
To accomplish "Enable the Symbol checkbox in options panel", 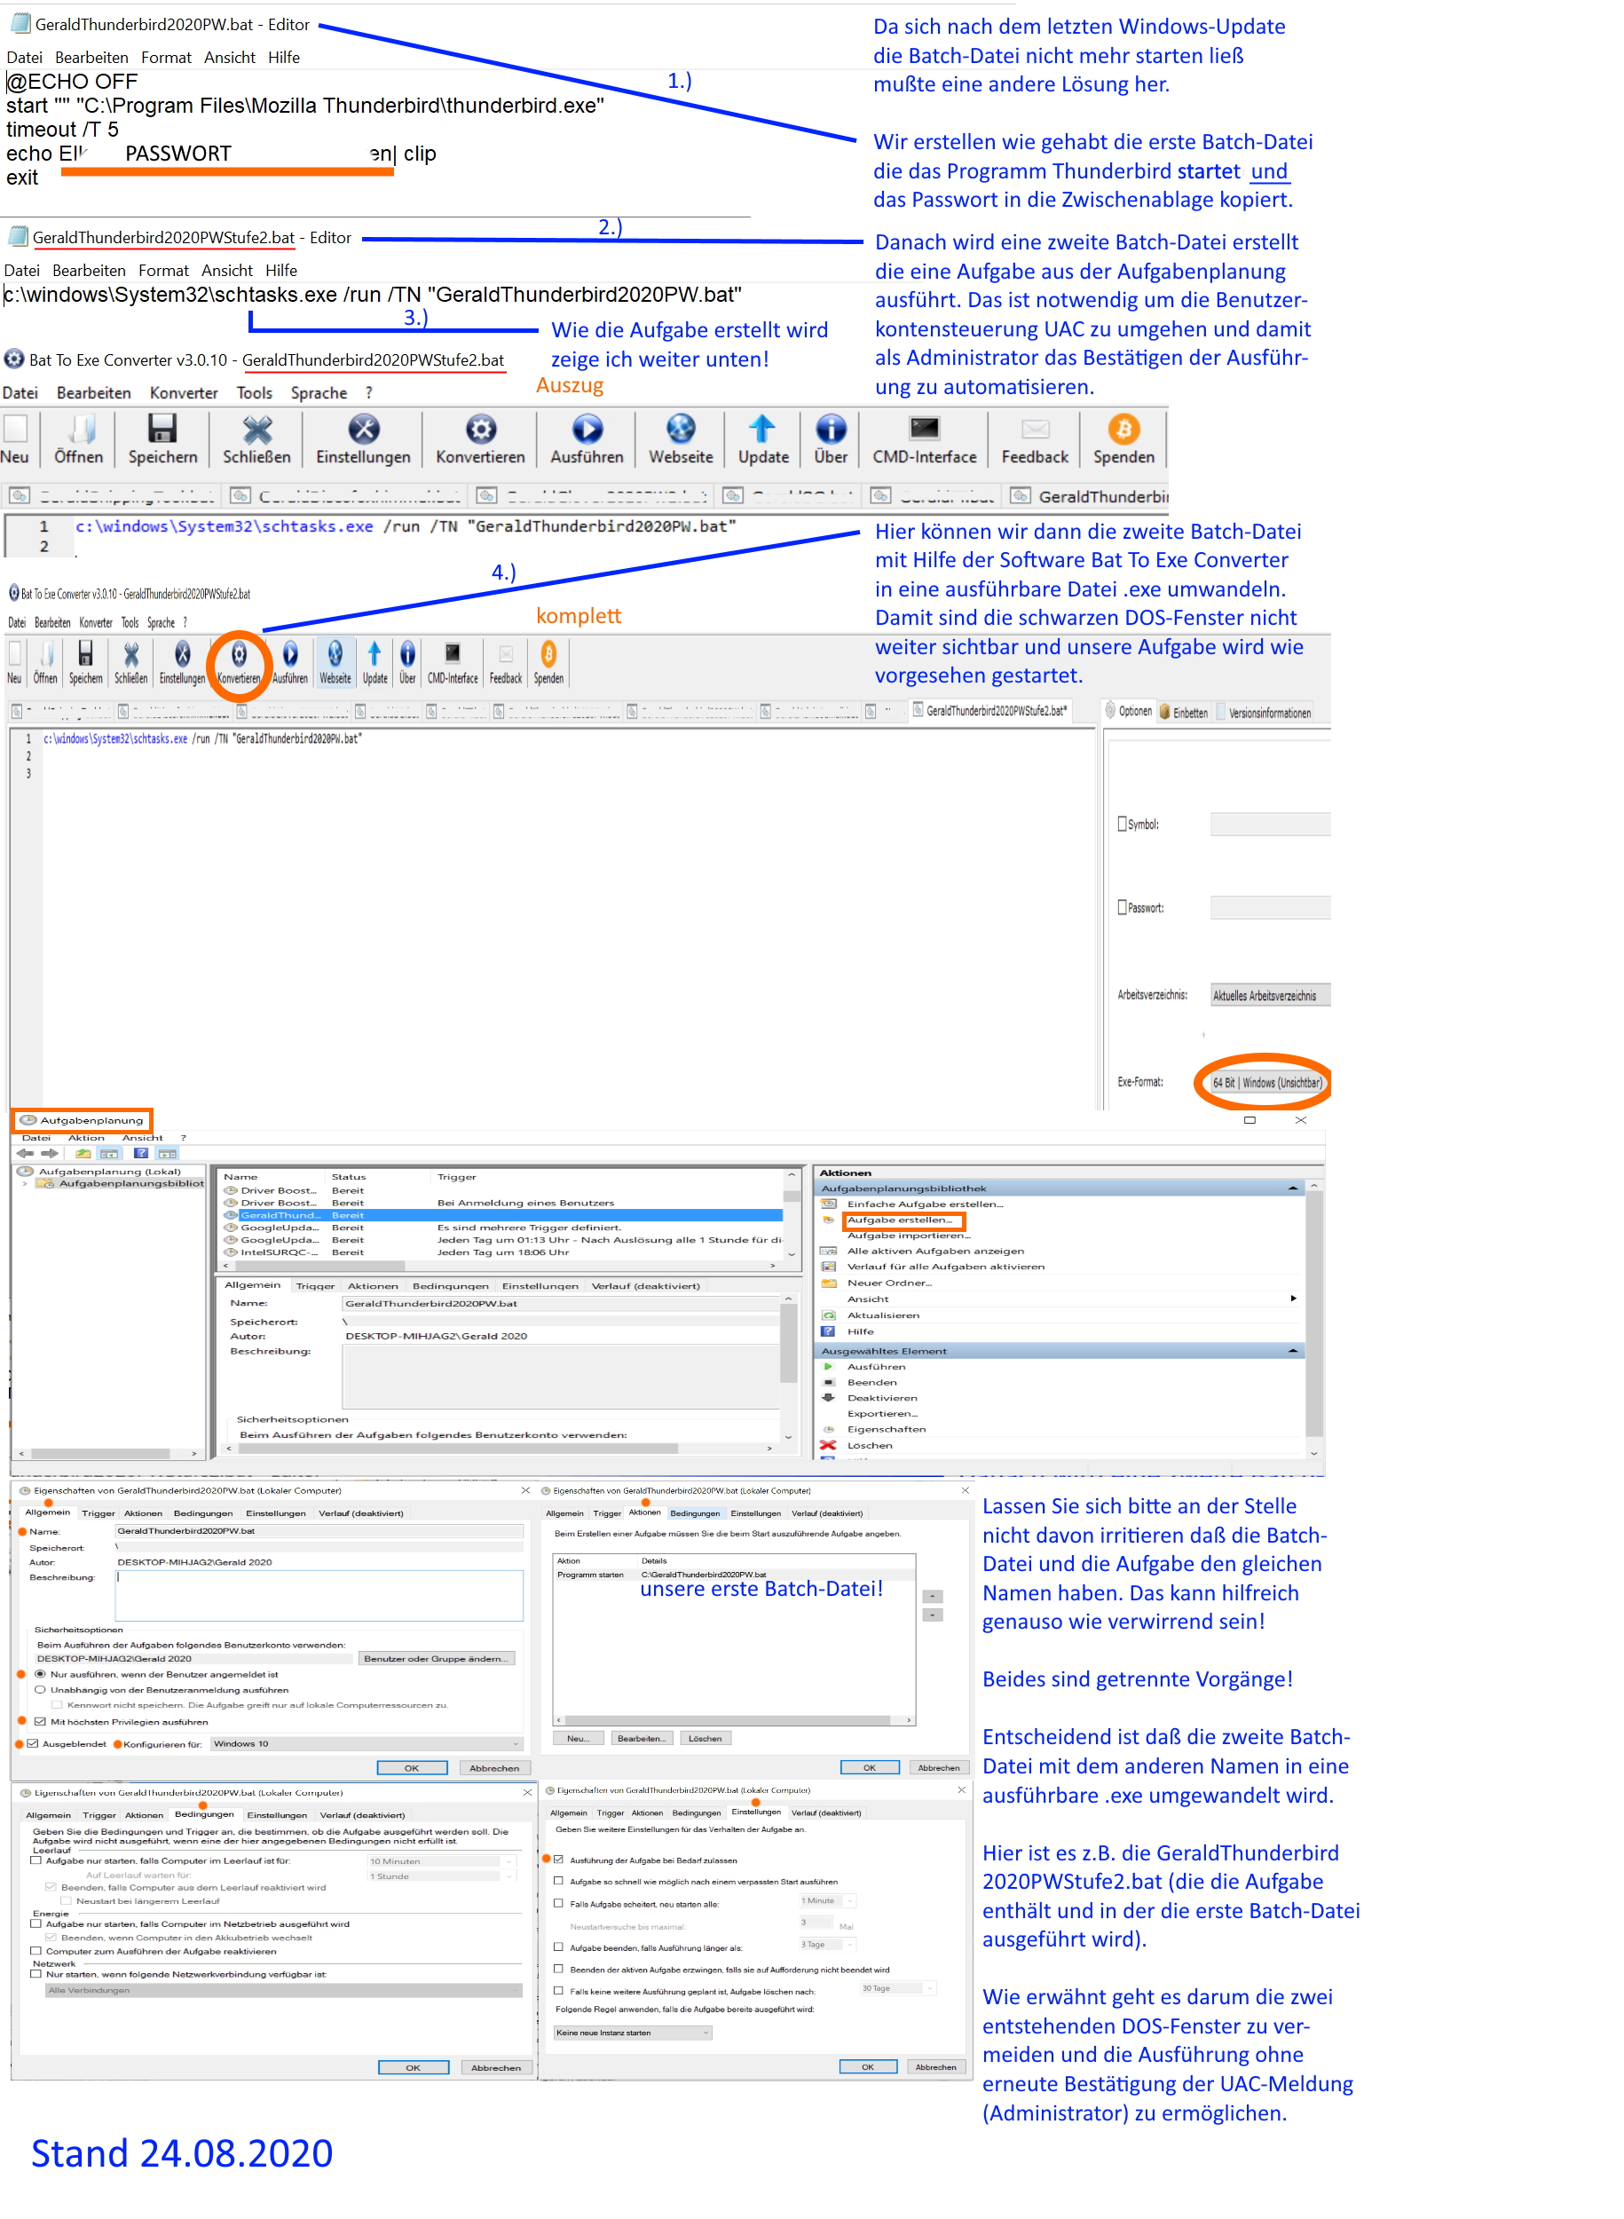I will coord(1122,824).
